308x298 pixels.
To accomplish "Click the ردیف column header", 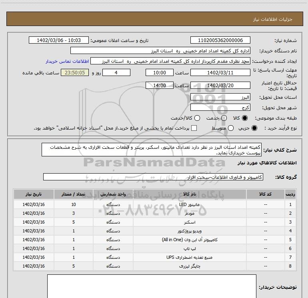I will (290, 194).
